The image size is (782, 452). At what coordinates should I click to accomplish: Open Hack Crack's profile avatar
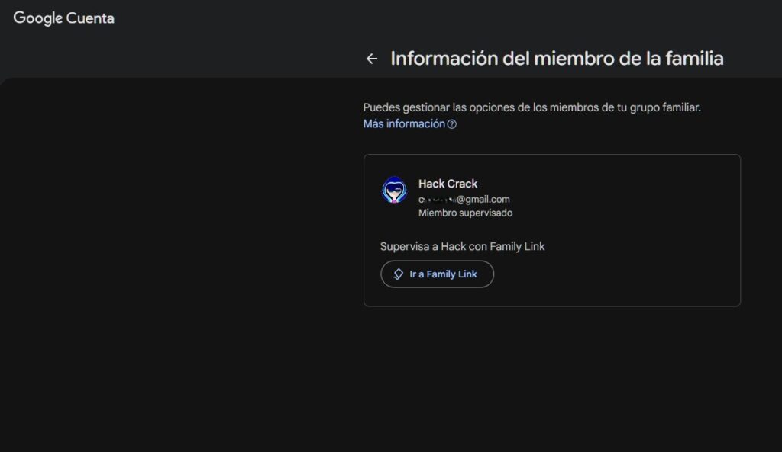pyautogui.click(x=394, y=190)
